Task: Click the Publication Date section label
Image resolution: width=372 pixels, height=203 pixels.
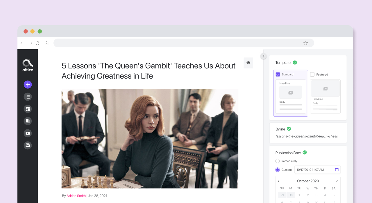Action: pos(288,153)
